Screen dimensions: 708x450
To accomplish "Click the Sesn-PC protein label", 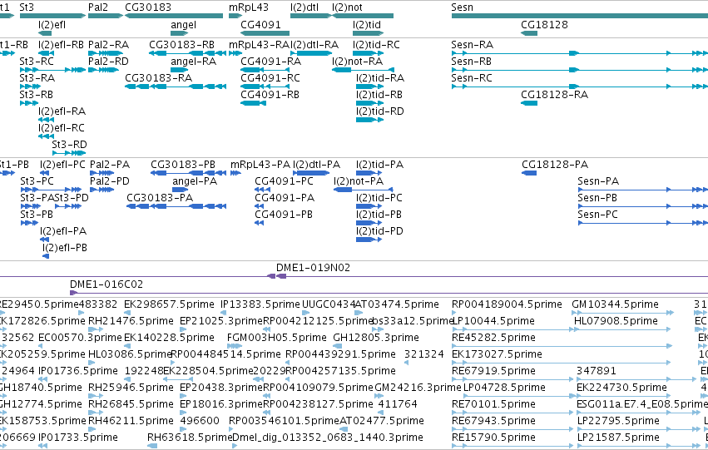I will click(598, 215).
